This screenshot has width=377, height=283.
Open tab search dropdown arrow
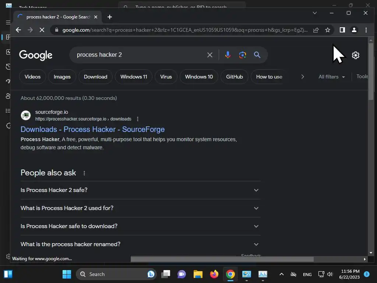pos(314,13)
